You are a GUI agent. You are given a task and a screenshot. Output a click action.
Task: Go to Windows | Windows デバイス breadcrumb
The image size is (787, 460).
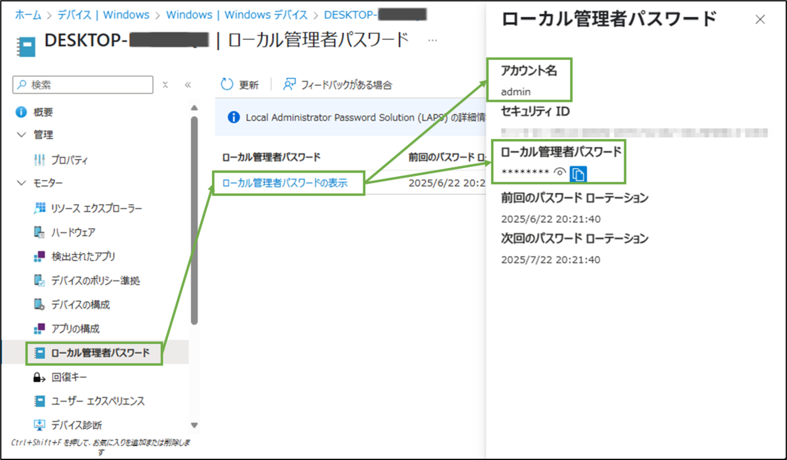(x=237, y=14)
